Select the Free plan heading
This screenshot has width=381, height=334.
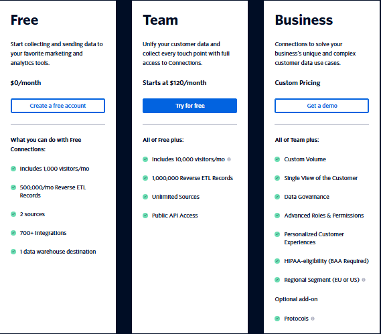coord(25,20)
